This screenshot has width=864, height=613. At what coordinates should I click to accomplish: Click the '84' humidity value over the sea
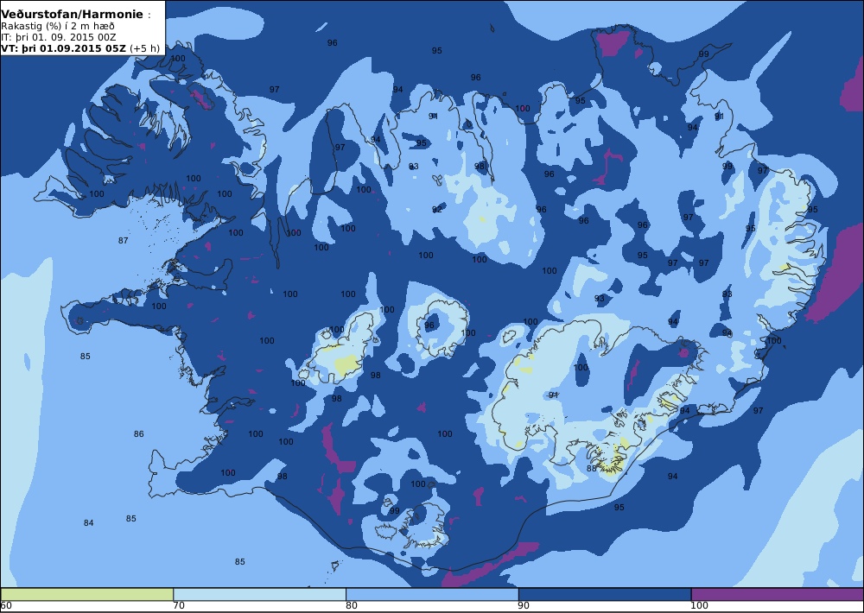click(89, 522)
